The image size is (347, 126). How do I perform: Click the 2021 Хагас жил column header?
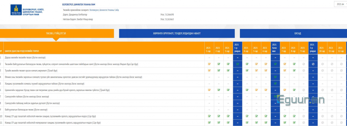click(x=275, y=48)
